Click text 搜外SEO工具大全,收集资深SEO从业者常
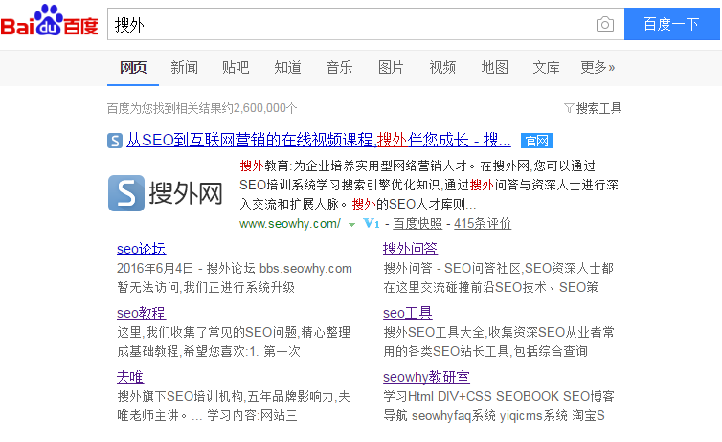 (x=499, y=332)
